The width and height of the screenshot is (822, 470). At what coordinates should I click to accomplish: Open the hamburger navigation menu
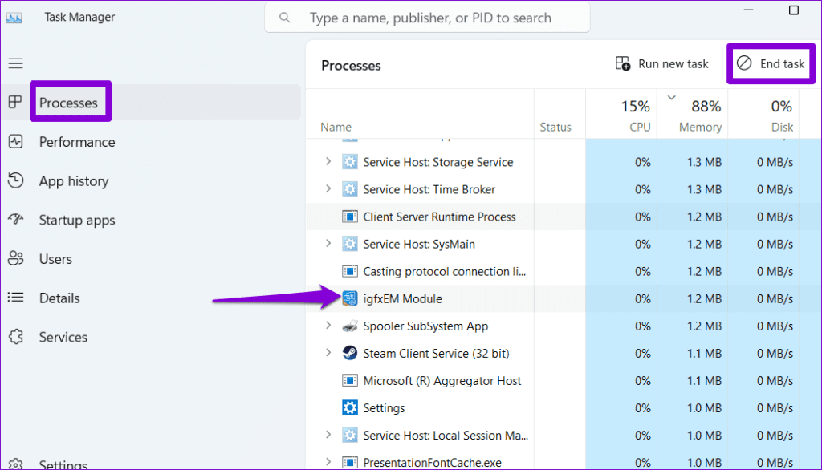18,63
